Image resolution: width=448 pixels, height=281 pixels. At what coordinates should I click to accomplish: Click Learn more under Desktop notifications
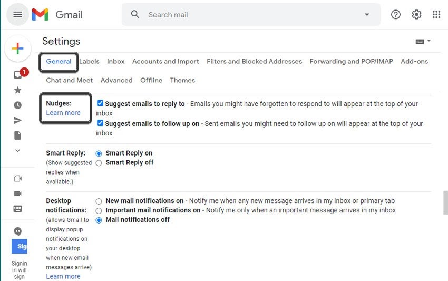pyautogui.click(x=63, y=276)
